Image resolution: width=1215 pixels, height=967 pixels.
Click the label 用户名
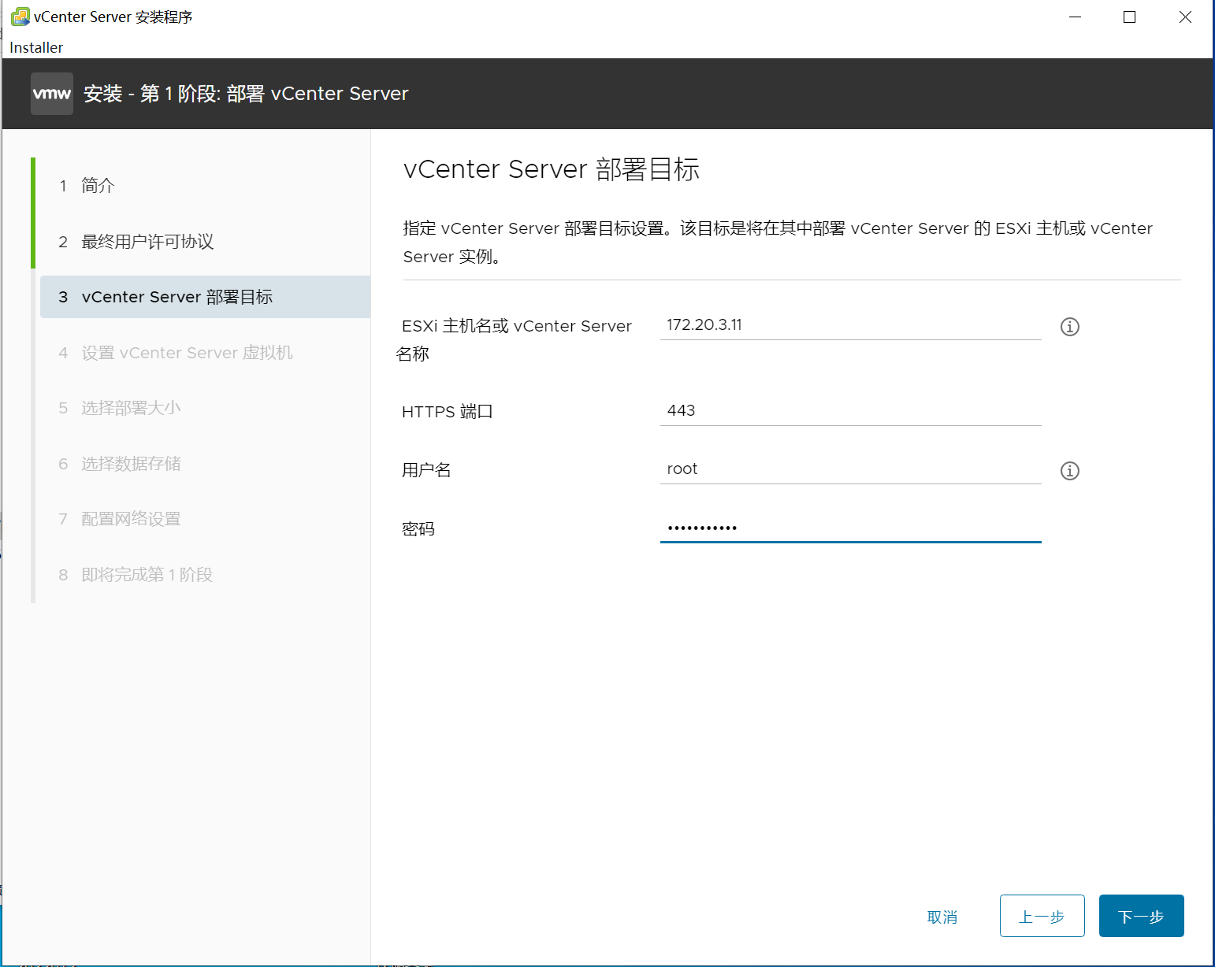click(x=426, y=470)
